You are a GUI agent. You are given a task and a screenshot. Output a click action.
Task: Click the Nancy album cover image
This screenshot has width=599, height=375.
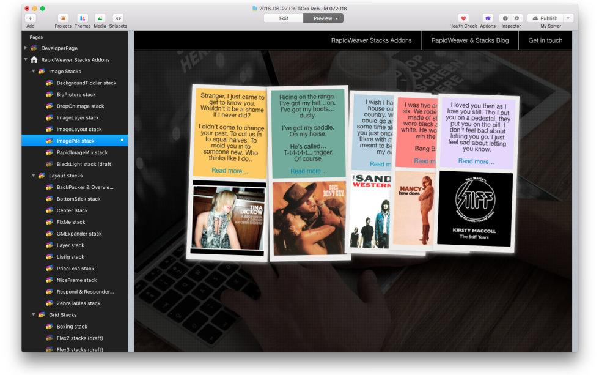pyautogui.click(x=414, y=208)
